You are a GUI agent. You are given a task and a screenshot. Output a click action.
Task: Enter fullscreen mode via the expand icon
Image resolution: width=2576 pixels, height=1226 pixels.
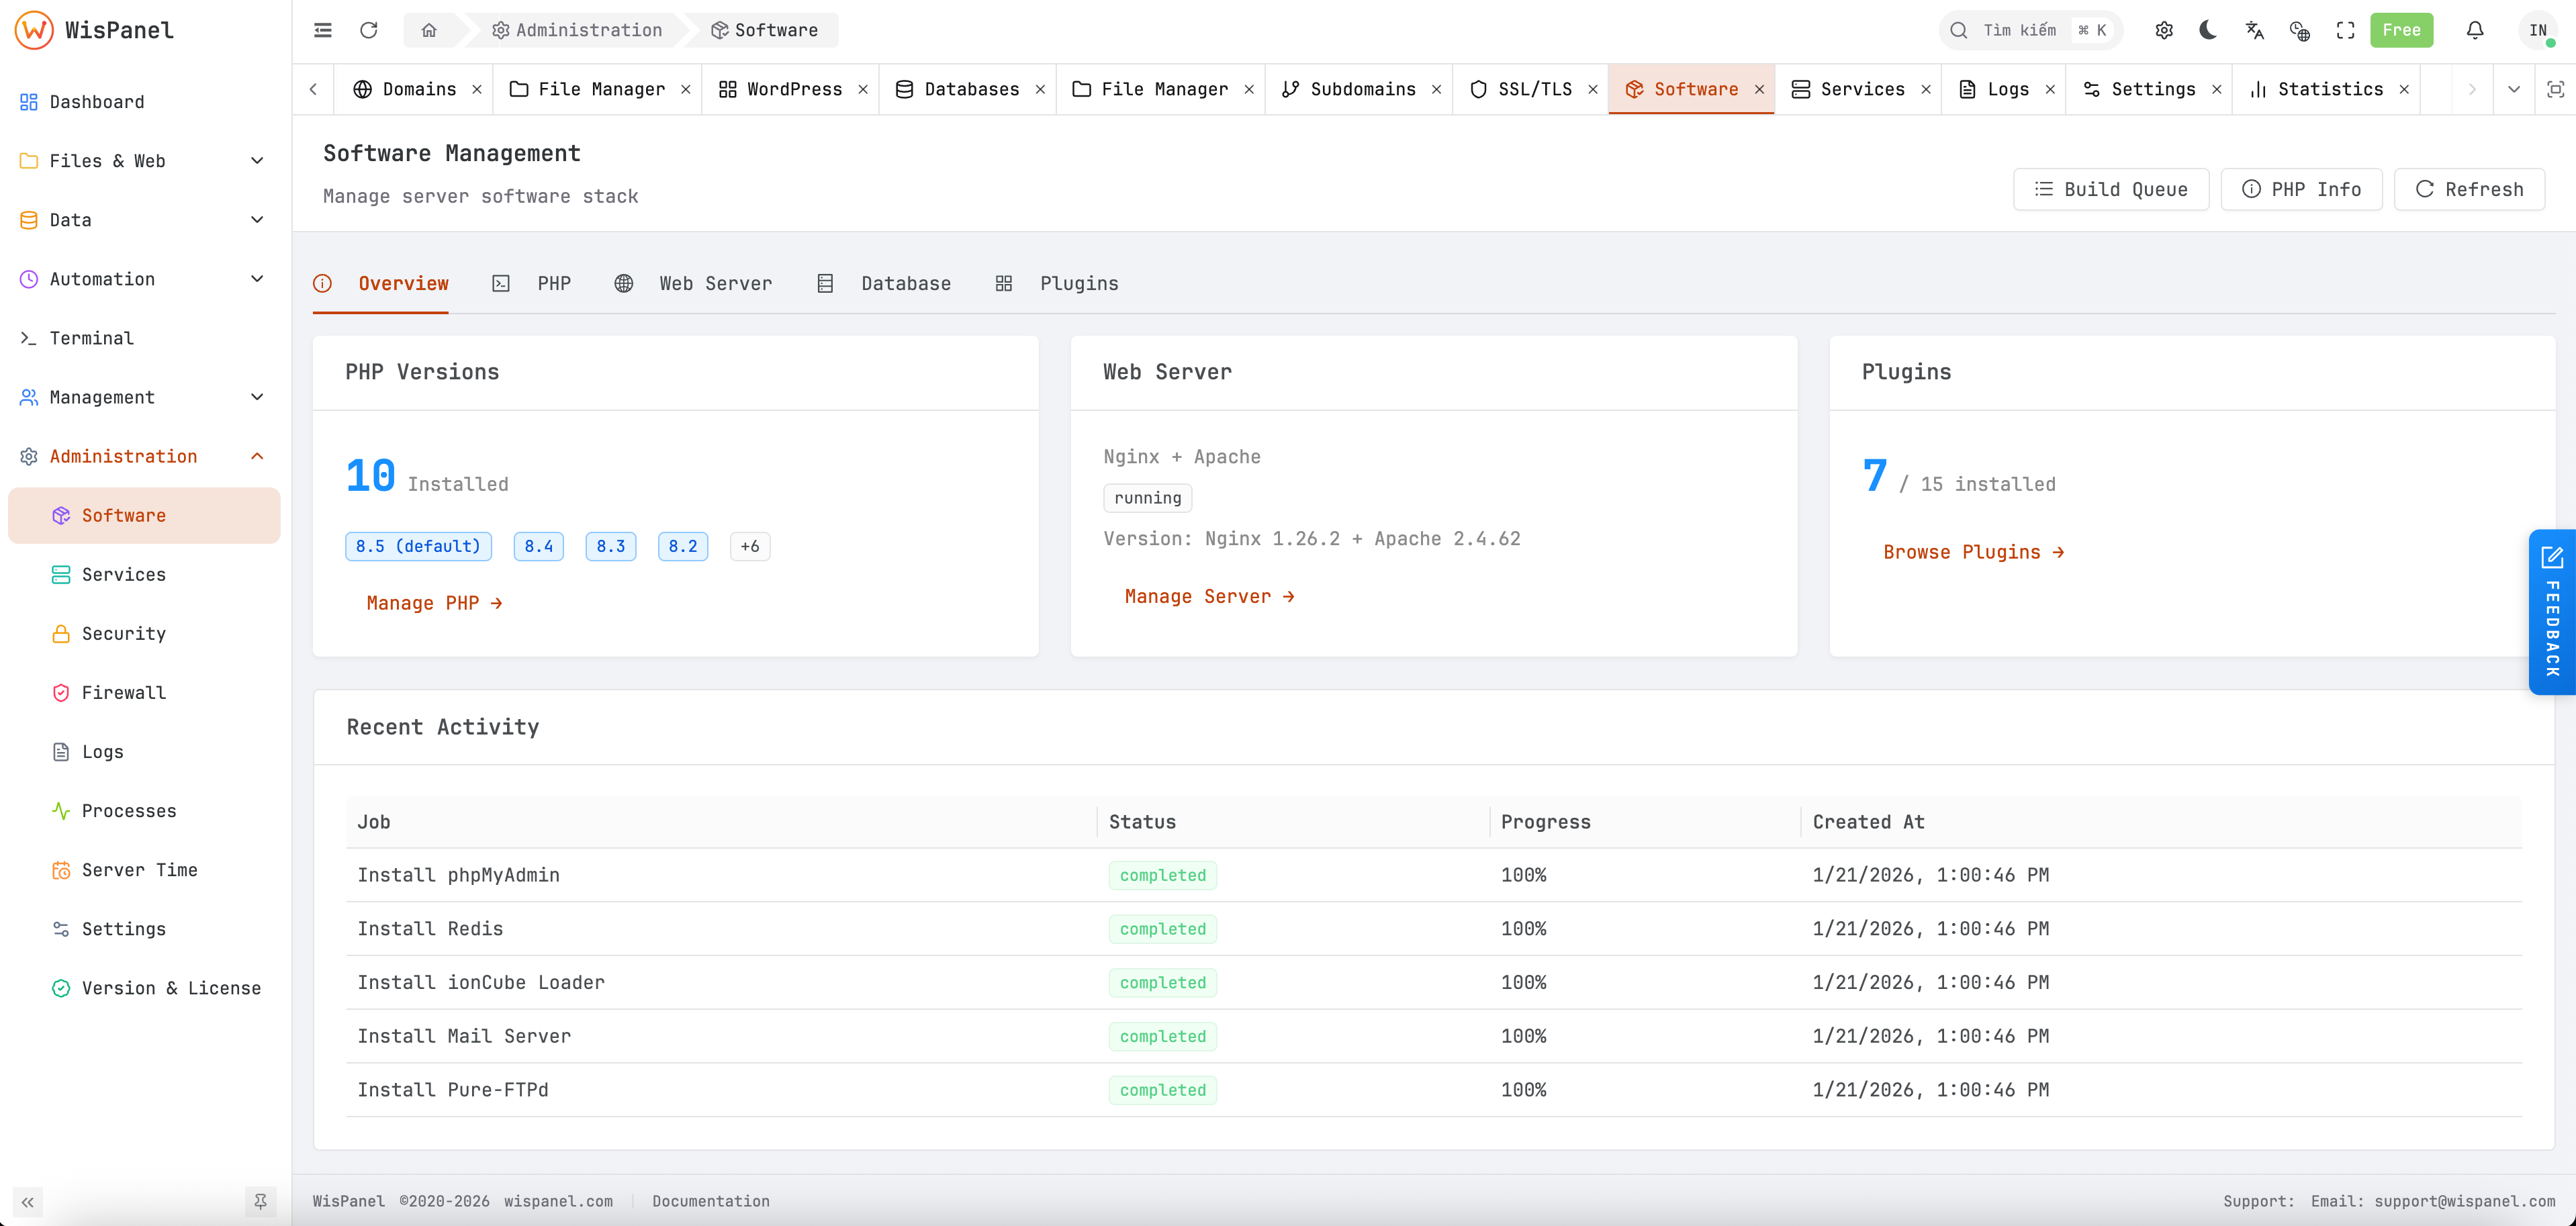2346,30
